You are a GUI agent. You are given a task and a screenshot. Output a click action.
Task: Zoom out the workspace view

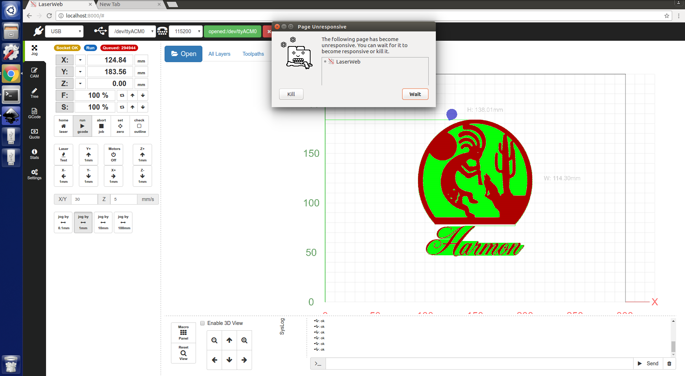(214, 340)
